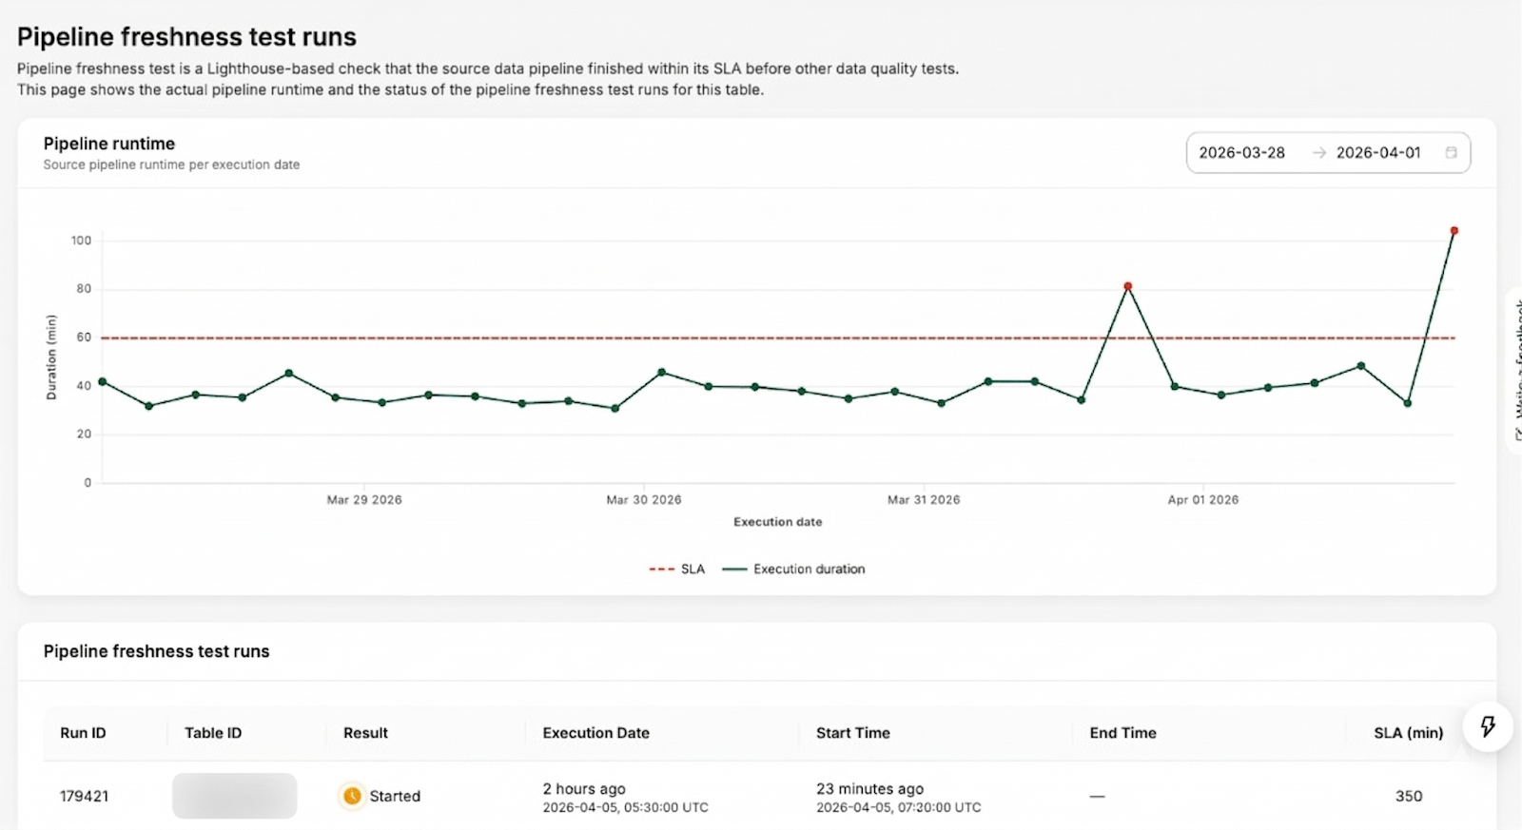Edit the start date 2026-03-28 field
Viewport: 1522px width, 830px height.
[1241, 152]
